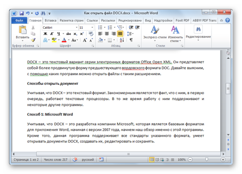Click the Copy icon in clipboard group
The image size is (242, 174).
[x=33, y=34]
